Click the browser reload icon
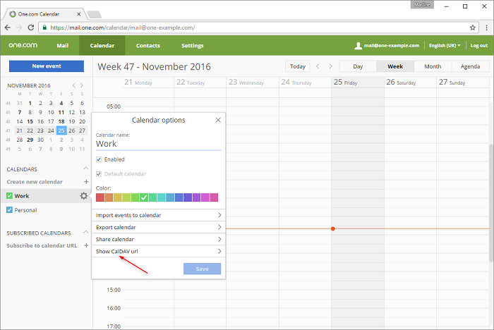The image size is (494, 330). (x=32, y=27)
